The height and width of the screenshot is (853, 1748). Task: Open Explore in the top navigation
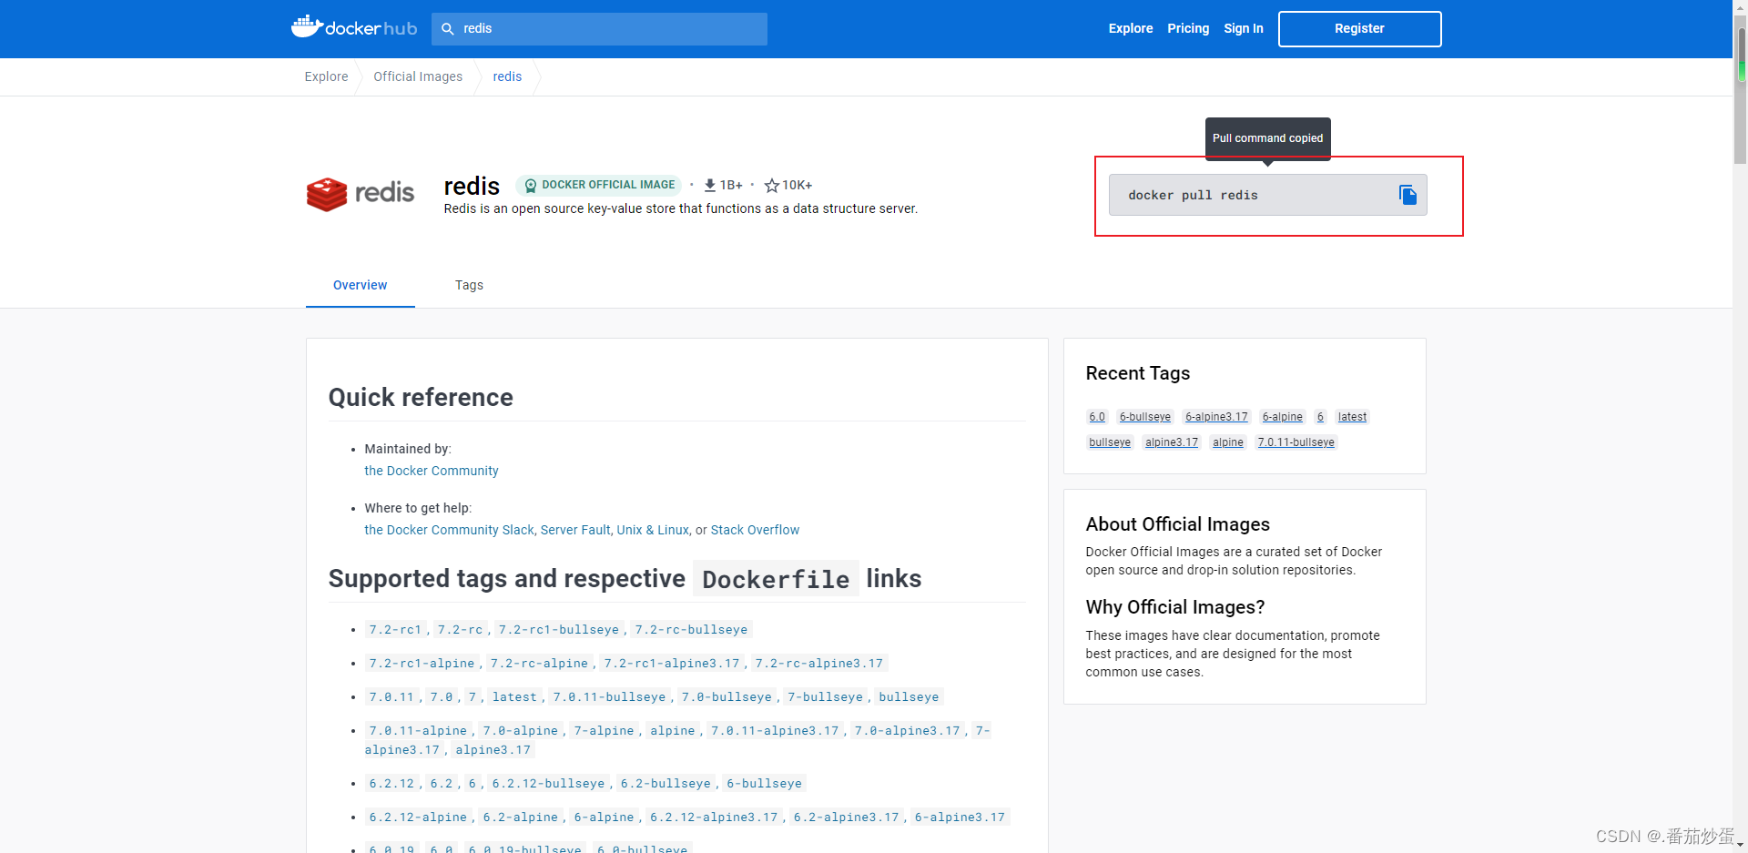coord(1131,28)
